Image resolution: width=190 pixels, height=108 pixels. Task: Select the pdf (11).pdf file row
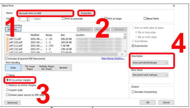tap(65, 46)
